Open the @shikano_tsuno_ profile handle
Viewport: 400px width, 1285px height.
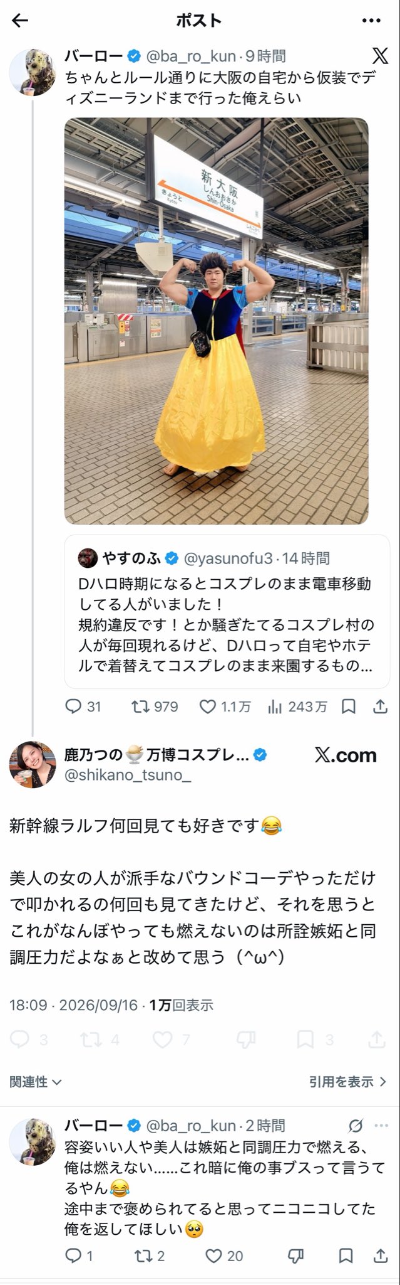(x=128, y=776)
